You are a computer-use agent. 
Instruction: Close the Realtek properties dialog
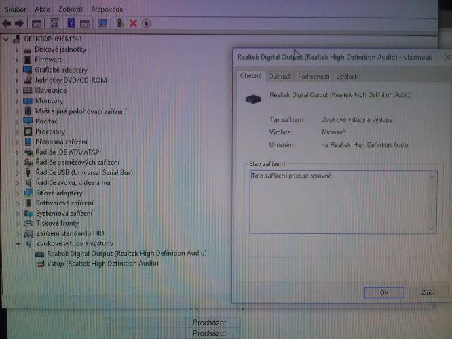pos(447,58)
